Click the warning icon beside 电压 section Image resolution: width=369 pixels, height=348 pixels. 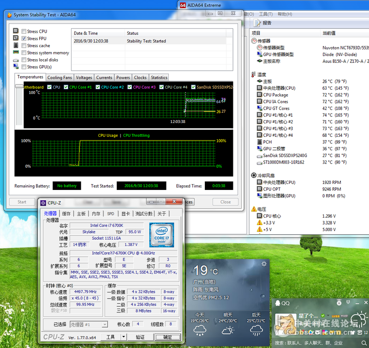pyautogui.click(x=254, y=209)
